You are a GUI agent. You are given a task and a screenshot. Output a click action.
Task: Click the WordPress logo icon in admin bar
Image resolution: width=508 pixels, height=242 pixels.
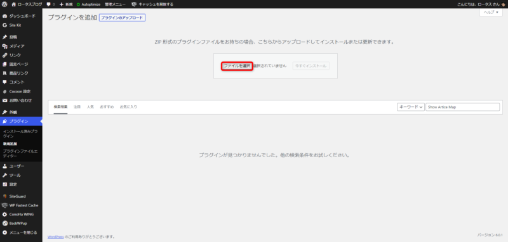click(4, 4)
